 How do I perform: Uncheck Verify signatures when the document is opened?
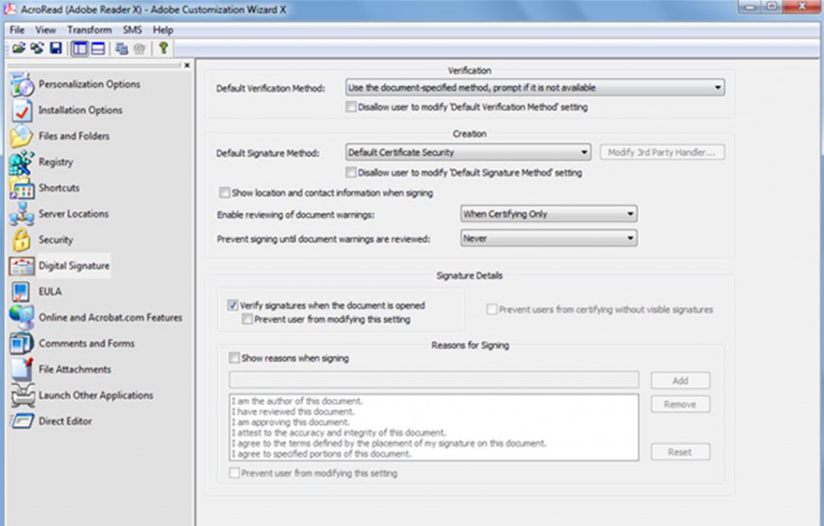point(233,306)
